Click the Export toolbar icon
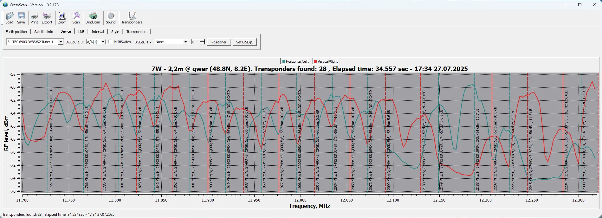This screenshot has height=218, width=602. coord(47,18)
